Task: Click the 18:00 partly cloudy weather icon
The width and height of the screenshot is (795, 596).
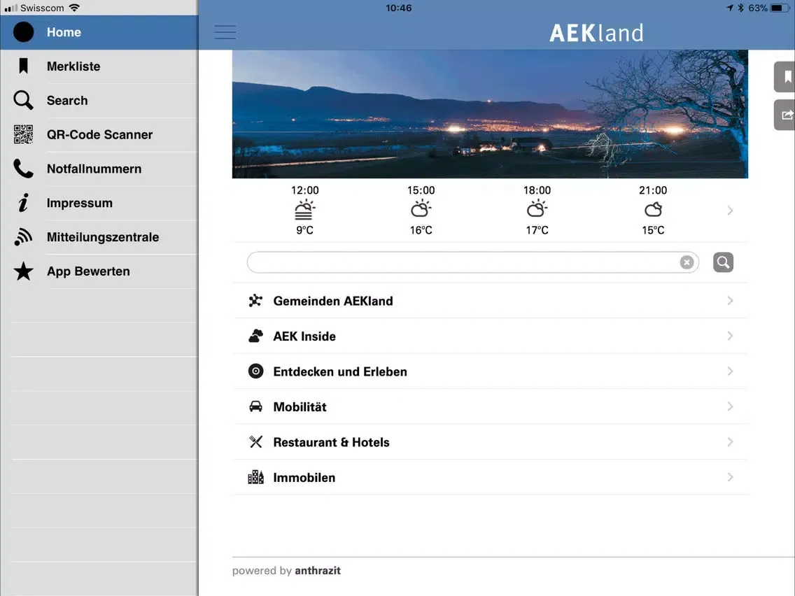Action: pos(537,208)
